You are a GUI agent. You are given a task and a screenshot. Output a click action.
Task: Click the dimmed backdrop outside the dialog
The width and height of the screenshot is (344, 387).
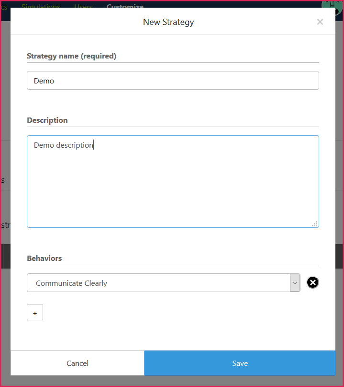tap(5, 288)
